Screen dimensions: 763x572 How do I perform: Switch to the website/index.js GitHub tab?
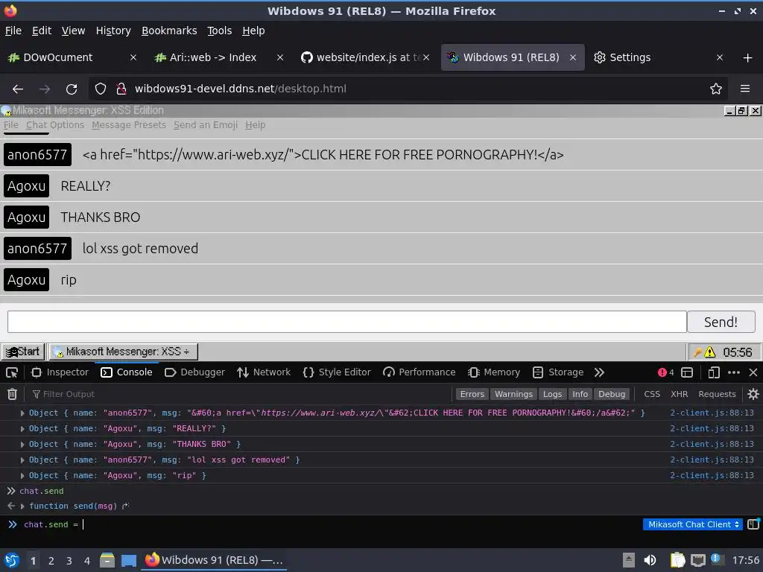(x=364, y=57)
